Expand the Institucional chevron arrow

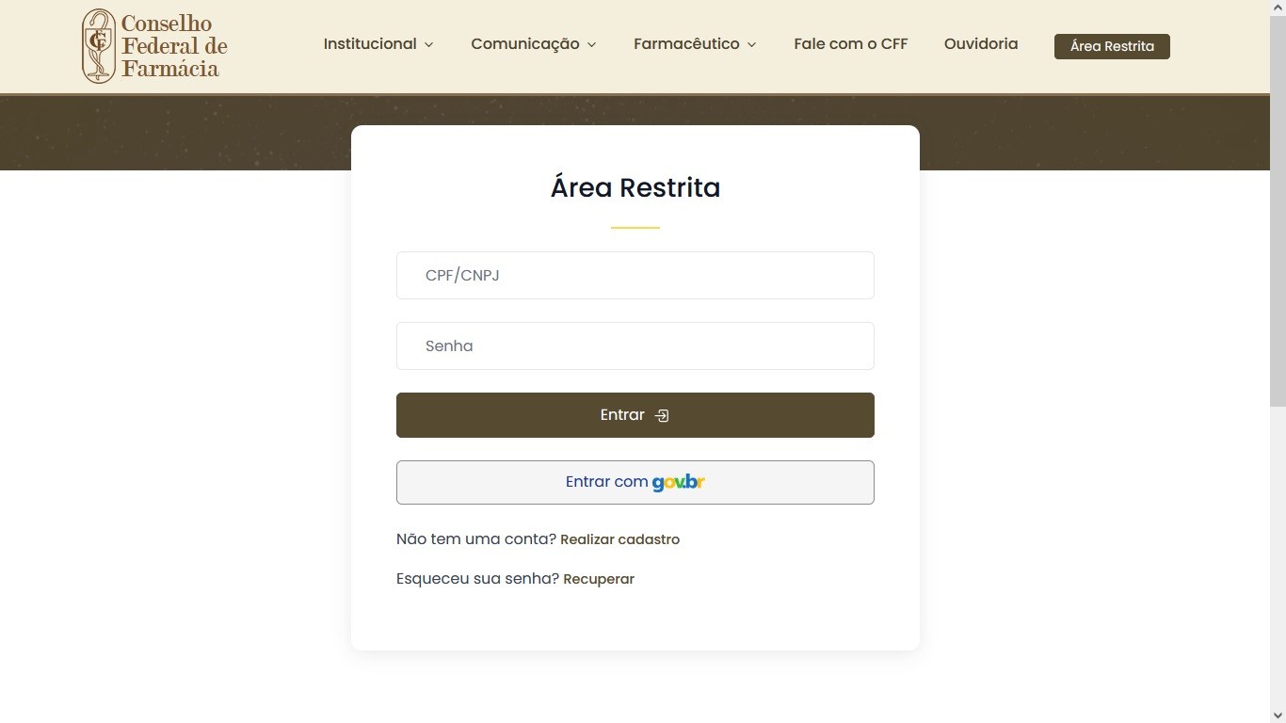(x=429, y=44)
